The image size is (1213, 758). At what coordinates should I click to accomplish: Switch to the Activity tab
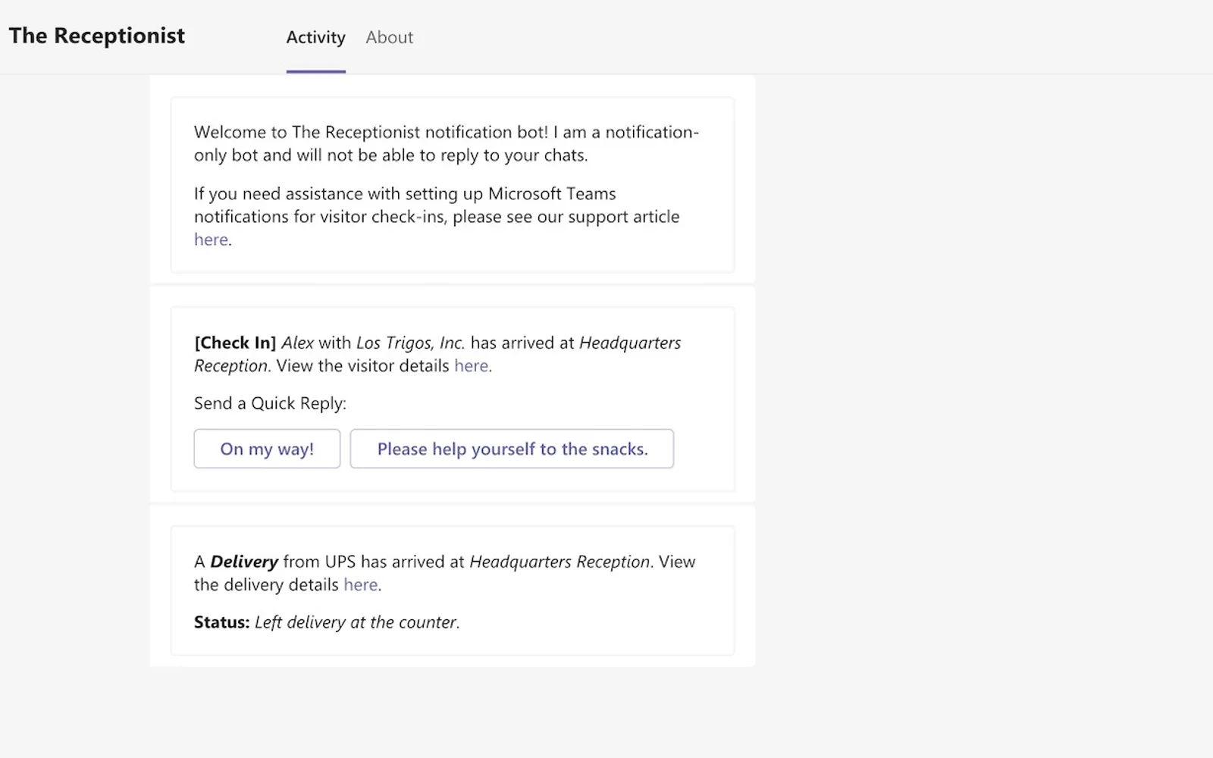(x=315, y=37)
